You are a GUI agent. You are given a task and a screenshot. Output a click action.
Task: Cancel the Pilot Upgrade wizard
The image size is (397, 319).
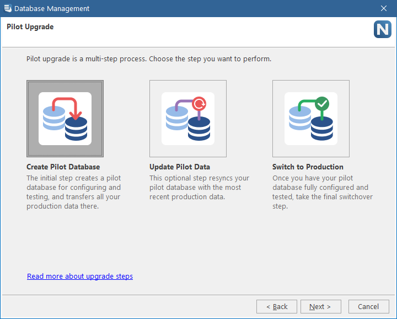369,307
